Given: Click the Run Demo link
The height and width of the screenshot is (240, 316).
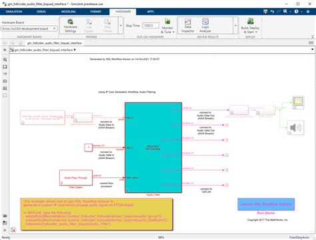Looking at the screenshot, I should pos(266,213).
